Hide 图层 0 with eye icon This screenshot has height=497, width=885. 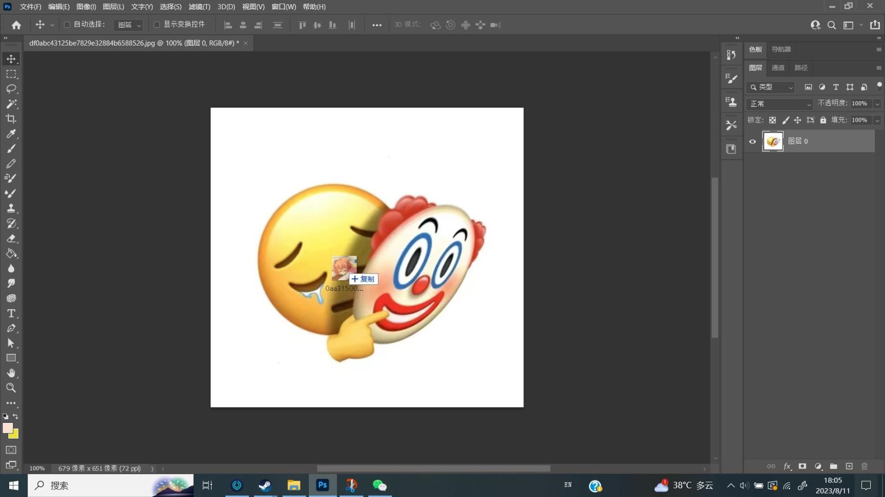point(752,142)
